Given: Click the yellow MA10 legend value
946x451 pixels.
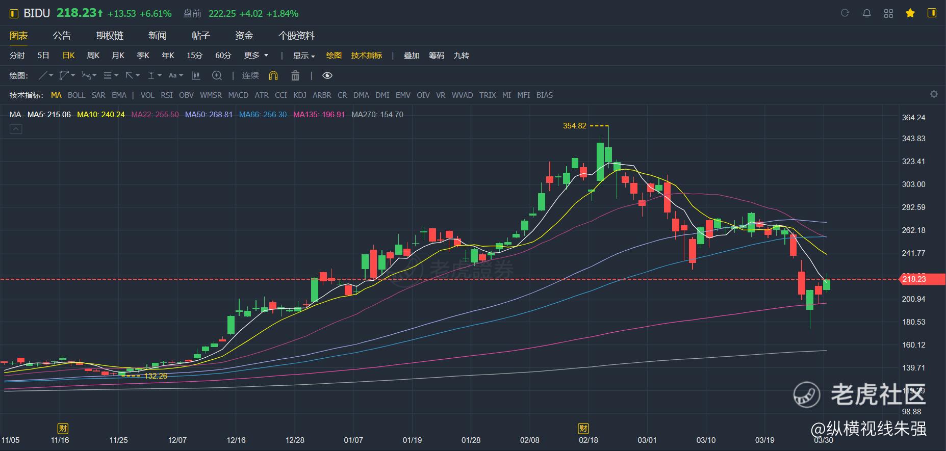Looking at the screenshot, I should [101, 115].
